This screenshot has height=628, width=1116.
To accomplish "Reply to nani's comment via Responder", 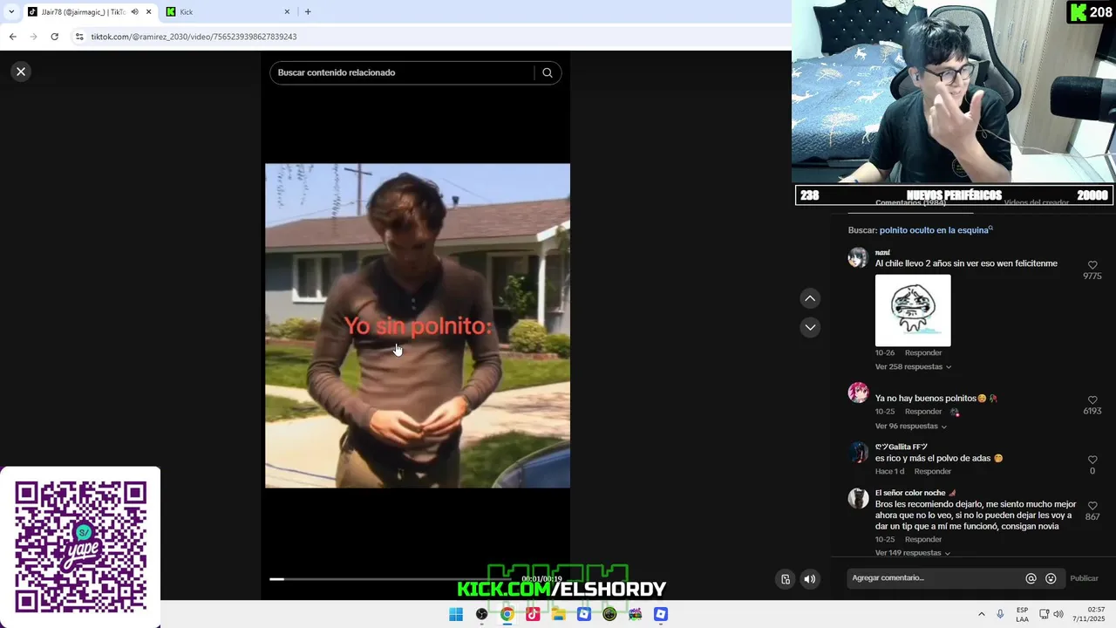I will [923, 352].
